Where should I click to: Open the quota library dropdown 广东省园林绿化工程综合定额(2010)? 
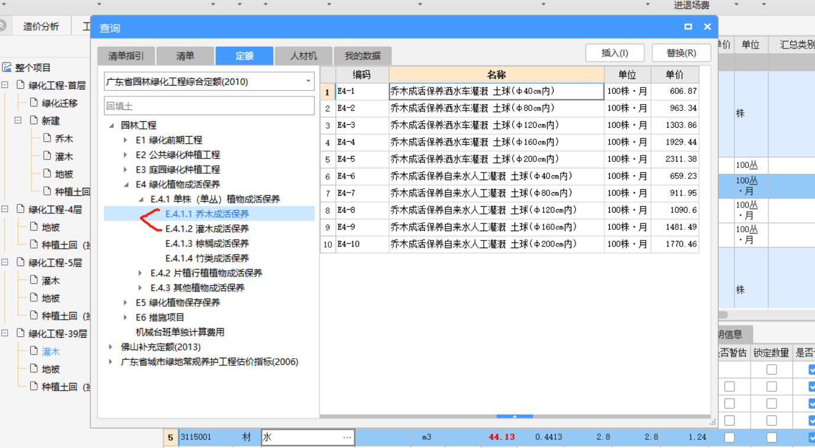coord(308,82)
